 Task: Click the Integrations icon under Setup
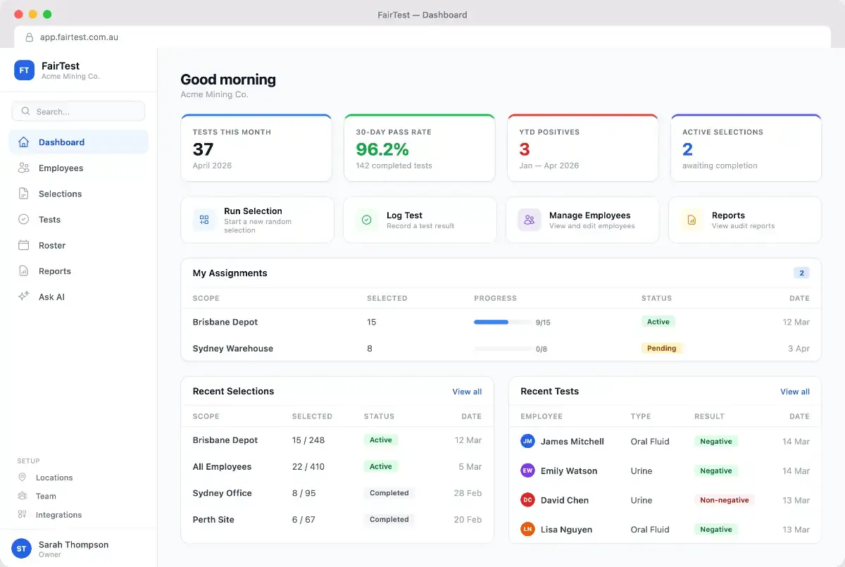click(x=23, y=515)
